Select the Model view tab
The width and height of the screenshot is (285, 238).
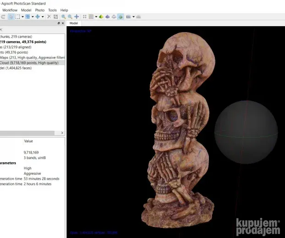click(x=74, y=23)
